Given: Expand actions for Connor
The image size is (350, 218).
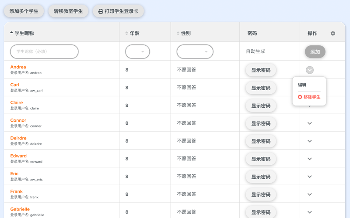Looking at the screenshot, I should [x=310, y=123].
